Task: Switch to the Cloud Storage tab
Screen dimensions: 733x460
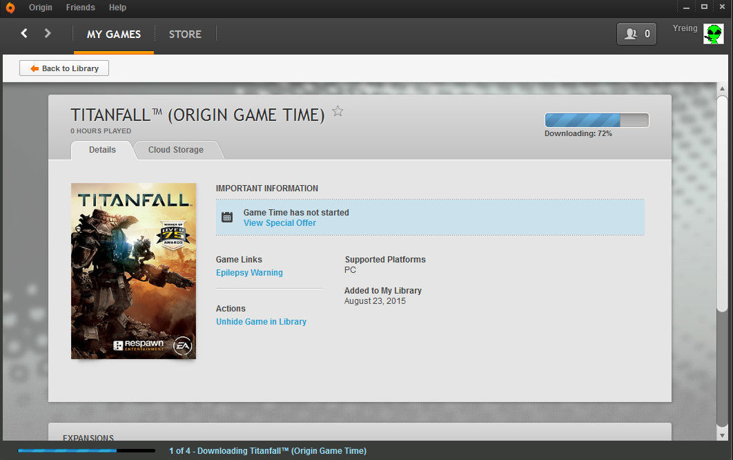Action: point(176,150)
